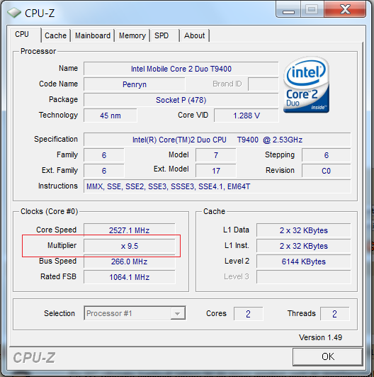Click the disabled maximize button
The height and width of the screenshot is (377, 374).
point(312,10)
